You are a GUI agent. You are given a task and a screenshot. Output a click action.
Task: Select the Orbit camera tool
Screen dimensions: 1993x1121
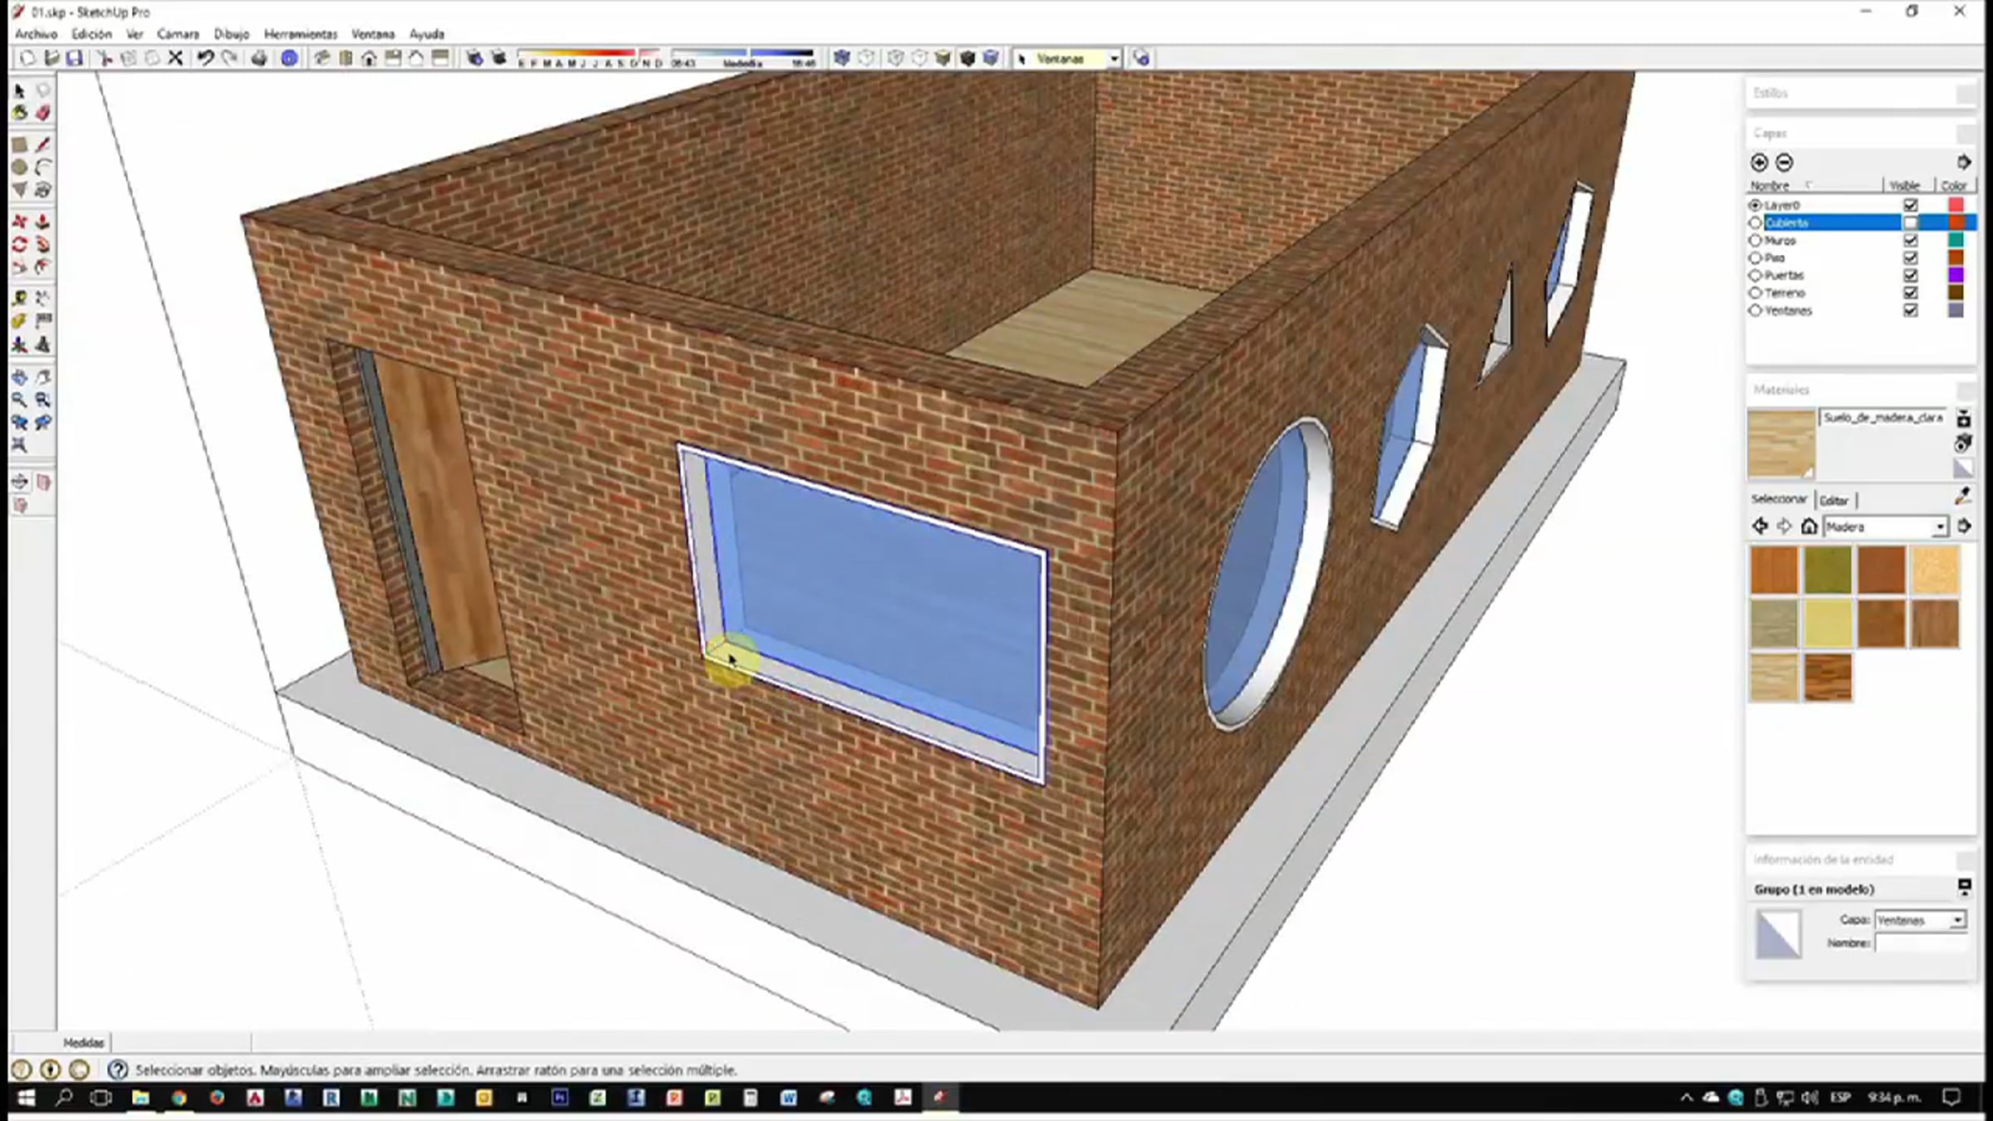20,377
